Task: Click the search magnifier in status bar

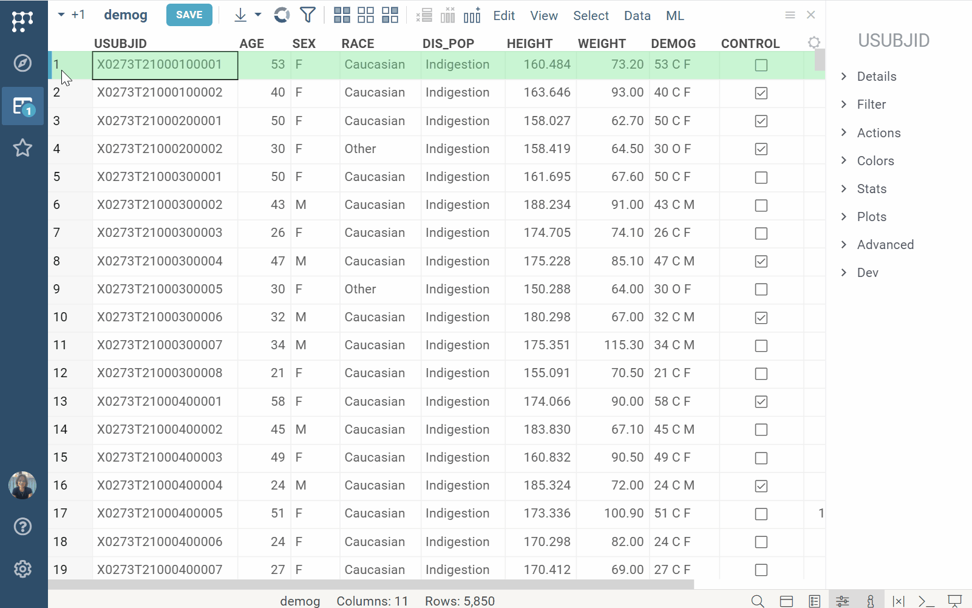Action: click(757, 601)
